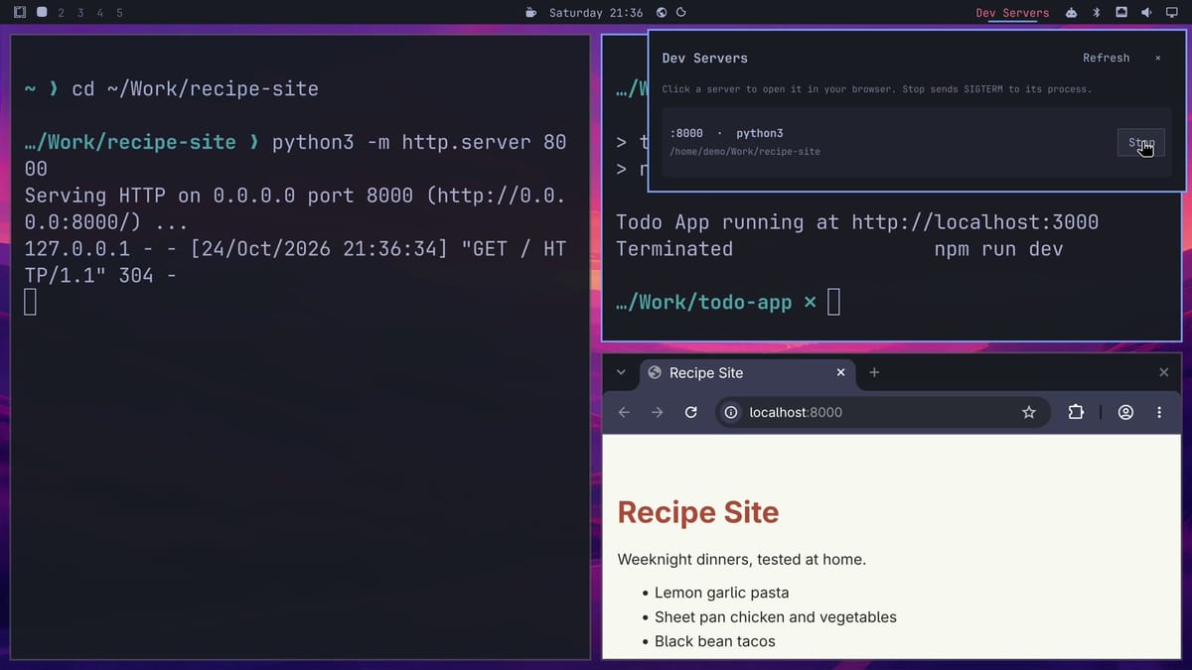Click the globe icon next to the clock

tap(662, 13)
